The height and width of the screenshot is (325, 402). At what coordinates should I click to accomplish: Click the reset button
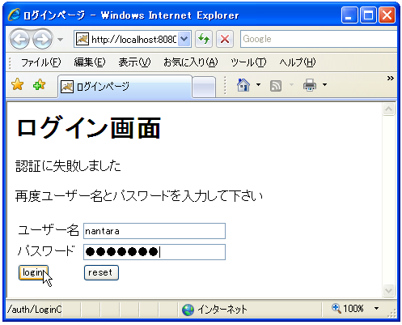[101, 272]
